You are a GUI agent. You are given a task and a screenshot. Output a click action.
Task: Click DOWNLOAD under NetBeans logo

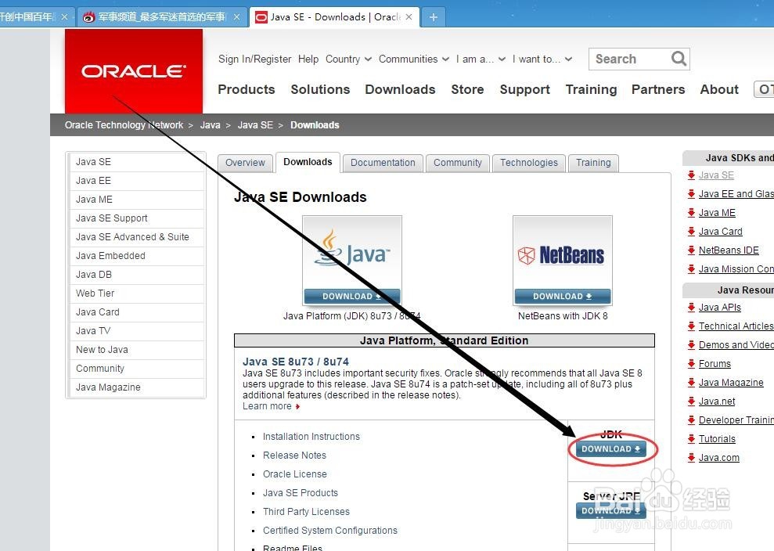[562, 296]
